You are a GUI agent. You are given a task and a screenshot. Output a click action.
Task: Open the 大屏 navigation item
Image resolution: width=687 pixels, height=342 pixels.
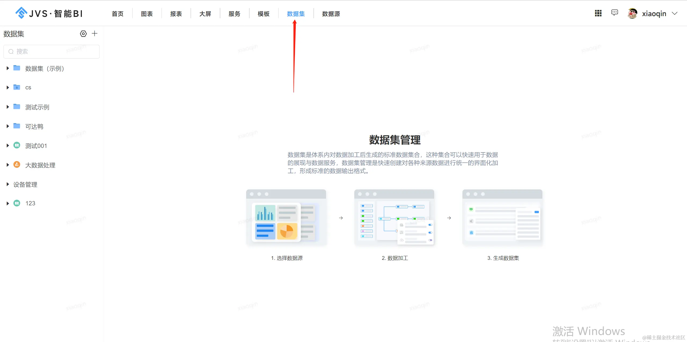[205, 14]
